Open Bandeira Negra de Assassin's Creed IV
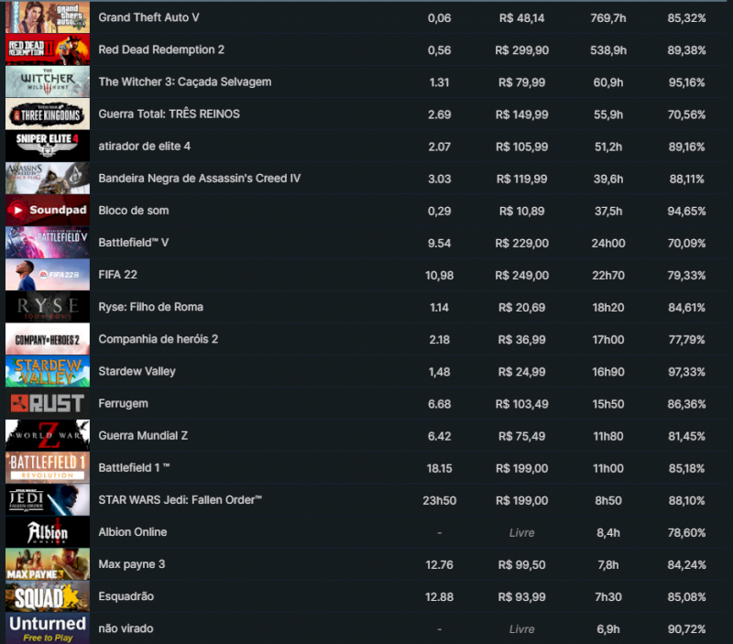Viewport: 733px width, 644px height. [x=200, y=179]
